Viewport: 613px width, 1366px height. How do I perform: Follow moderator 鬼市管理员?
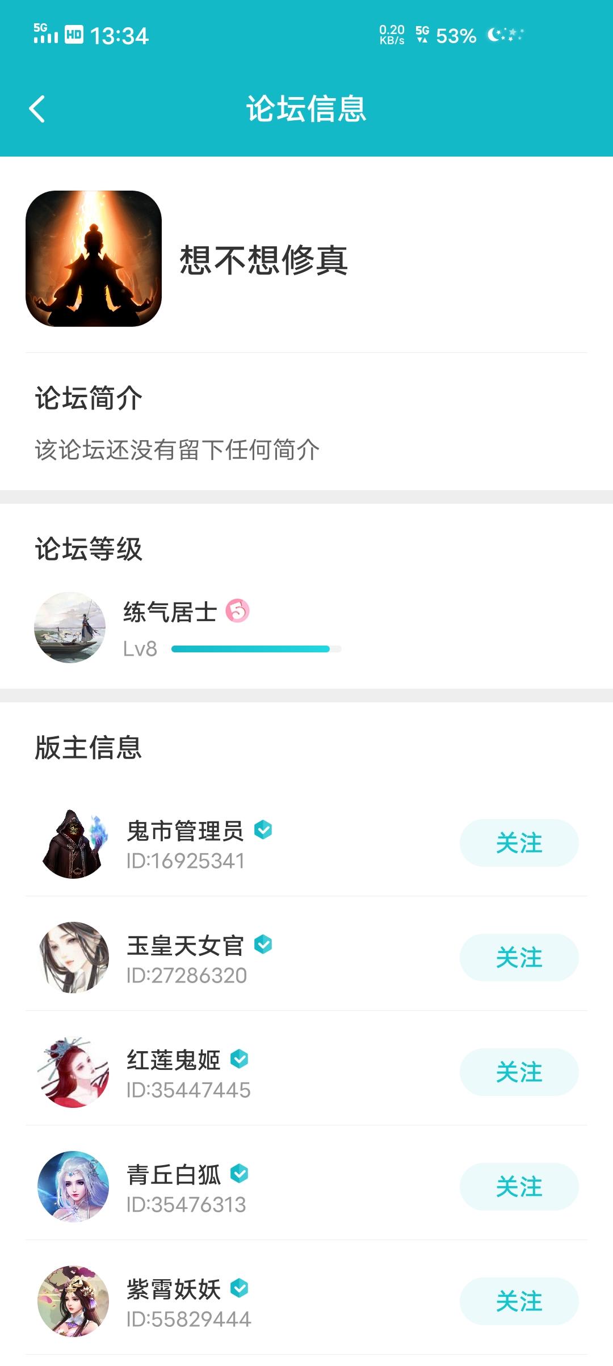519,843
